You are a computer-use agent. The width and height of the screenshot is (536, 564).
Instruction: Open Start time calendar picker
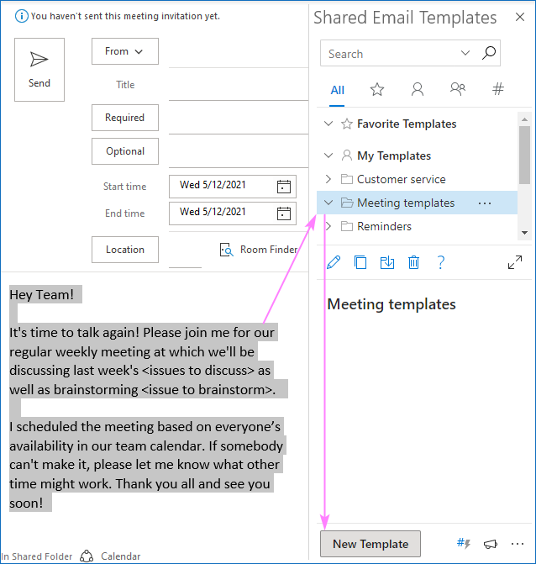click(284, 187)
